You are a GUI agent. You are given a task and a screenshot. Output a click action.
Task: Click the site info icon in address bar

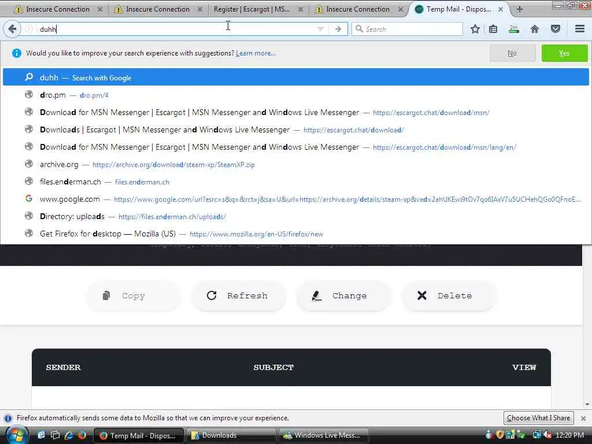(x=29, y=29)
